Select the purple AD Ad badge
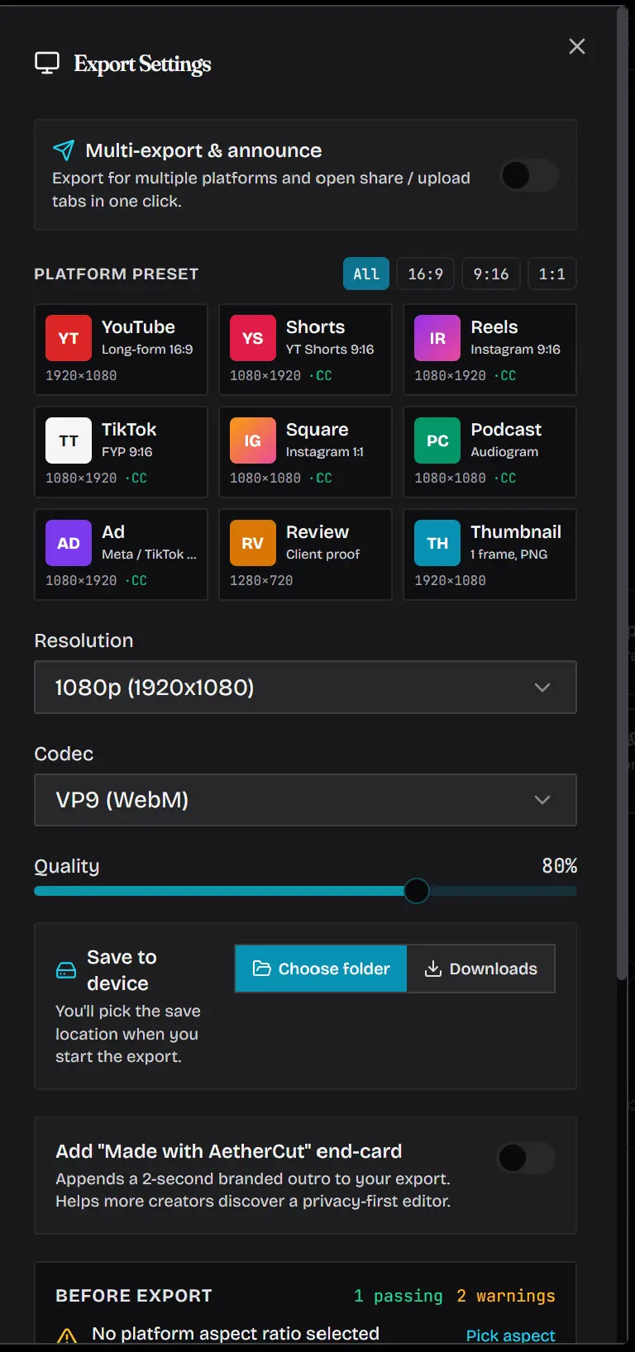Viewport: 635px width, 1352px height. click(x=69, y=543)
